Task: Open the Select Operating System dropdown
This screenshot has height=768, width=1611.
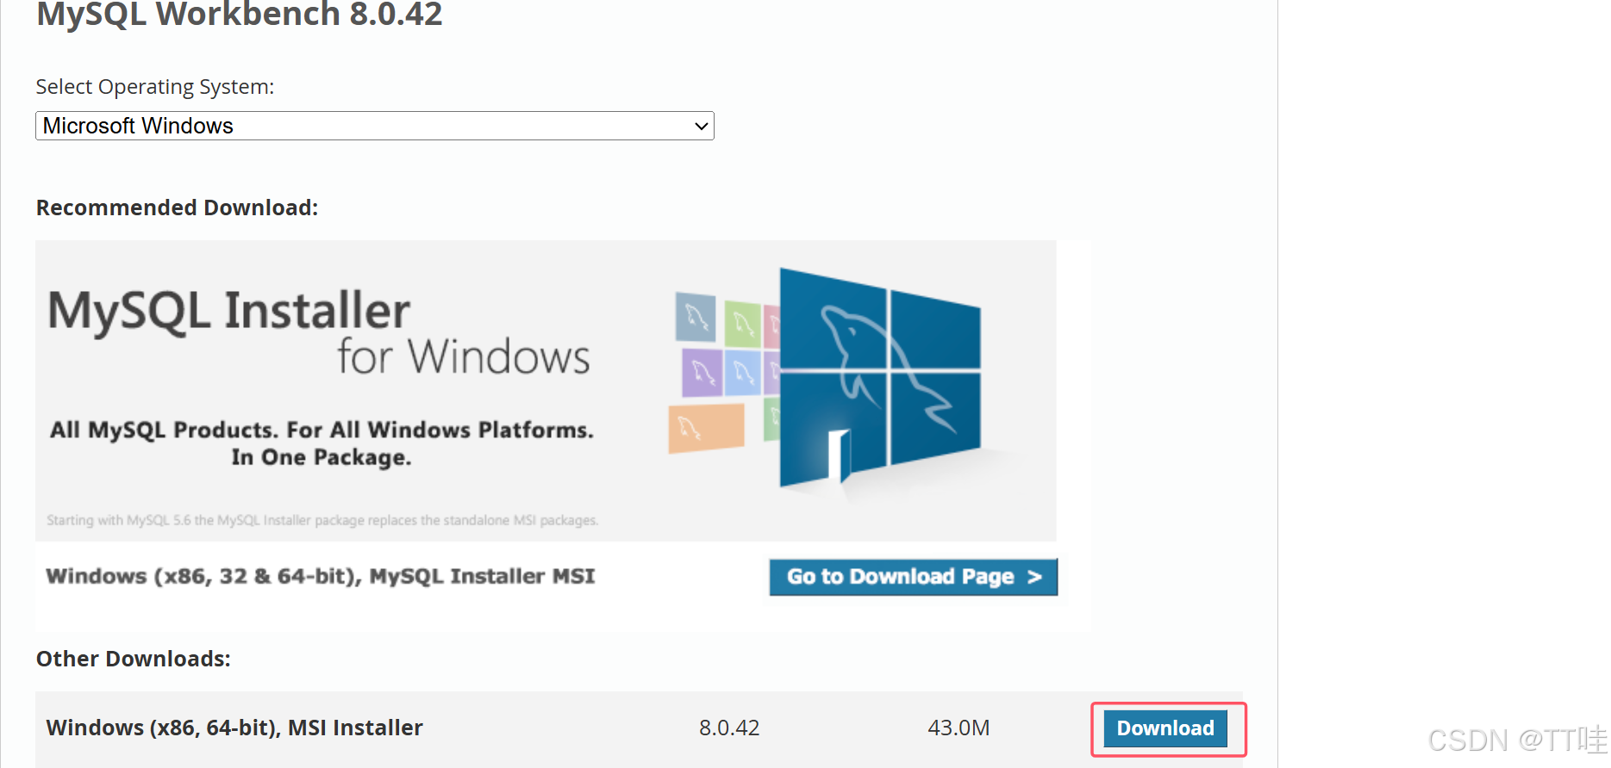Action: click(x=374, y=126)
